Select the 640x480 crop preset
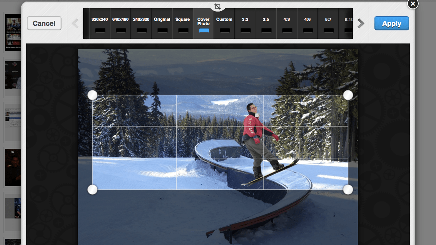The height and width of the screenshot is (245, 436). 120,24
